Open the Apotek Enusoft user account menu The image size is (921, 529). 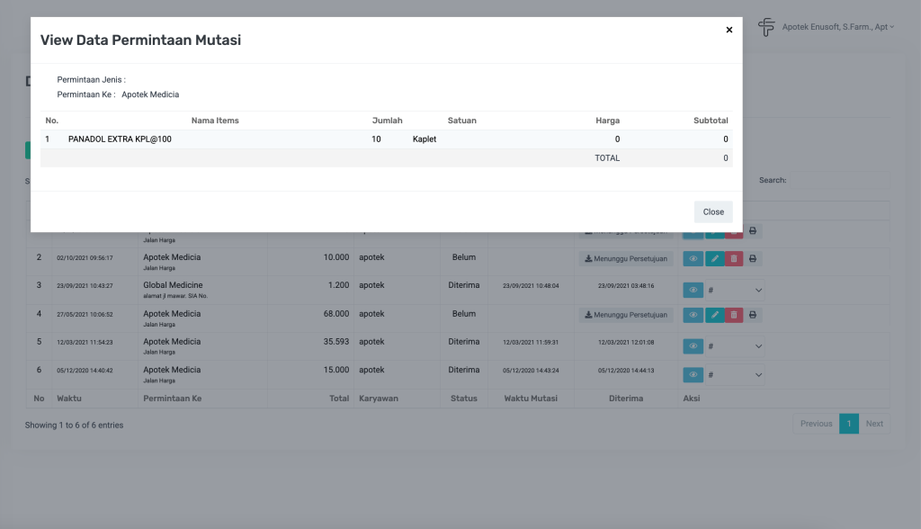point(838,27)
